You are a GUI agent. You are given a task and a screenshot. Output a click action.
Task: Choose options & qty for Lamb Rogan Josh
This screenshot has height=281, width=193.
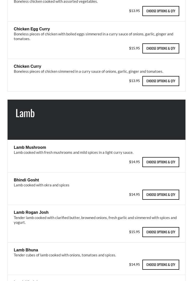click(161, 232)
